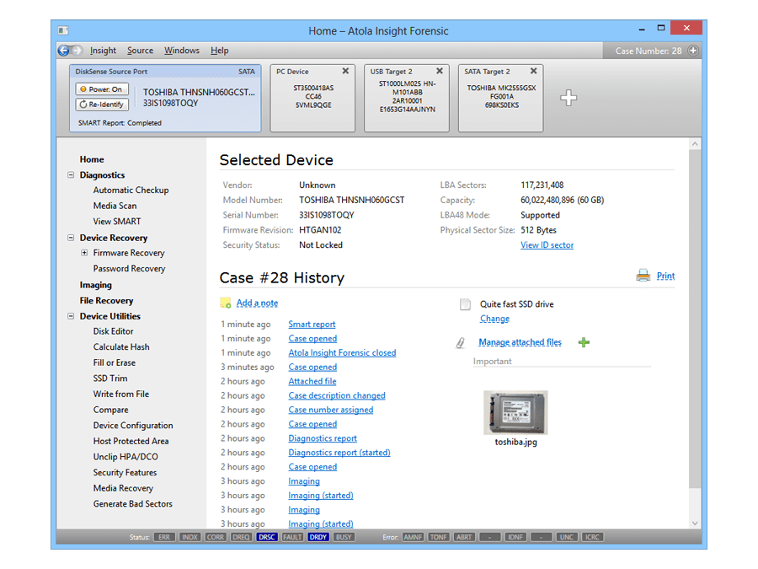
Task: Collapse the Diagnostics tree section
Action: 71,174
